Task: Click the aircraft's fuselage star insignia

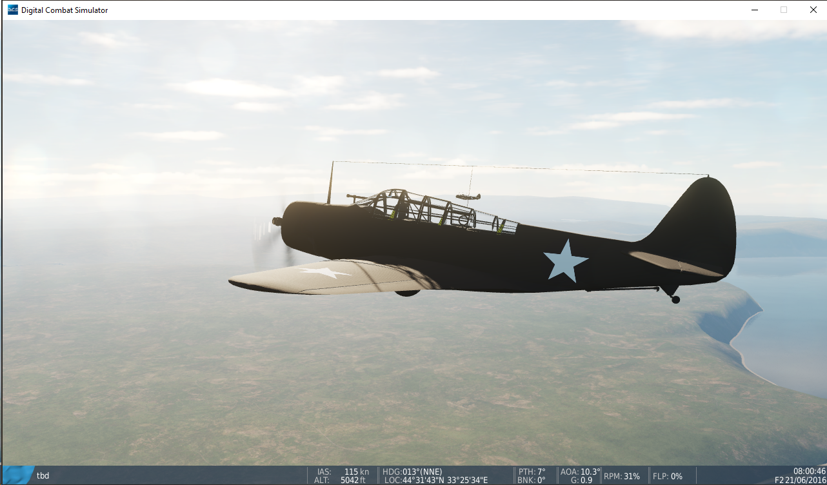Action: pyautogui.click(x=564, y=258)
